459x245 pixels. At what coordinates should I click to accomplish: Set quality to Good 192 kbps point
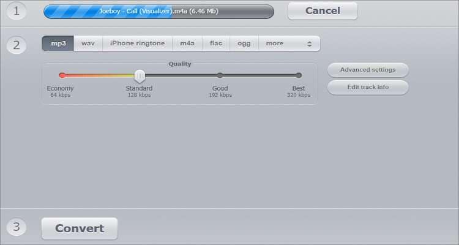220,75
